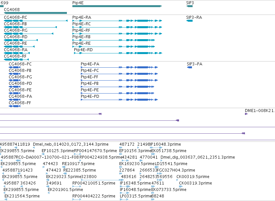Screen dimensions: 275x201
Task: Select protein label Ptp4E-PD
Action: click(x=90, y=96)
